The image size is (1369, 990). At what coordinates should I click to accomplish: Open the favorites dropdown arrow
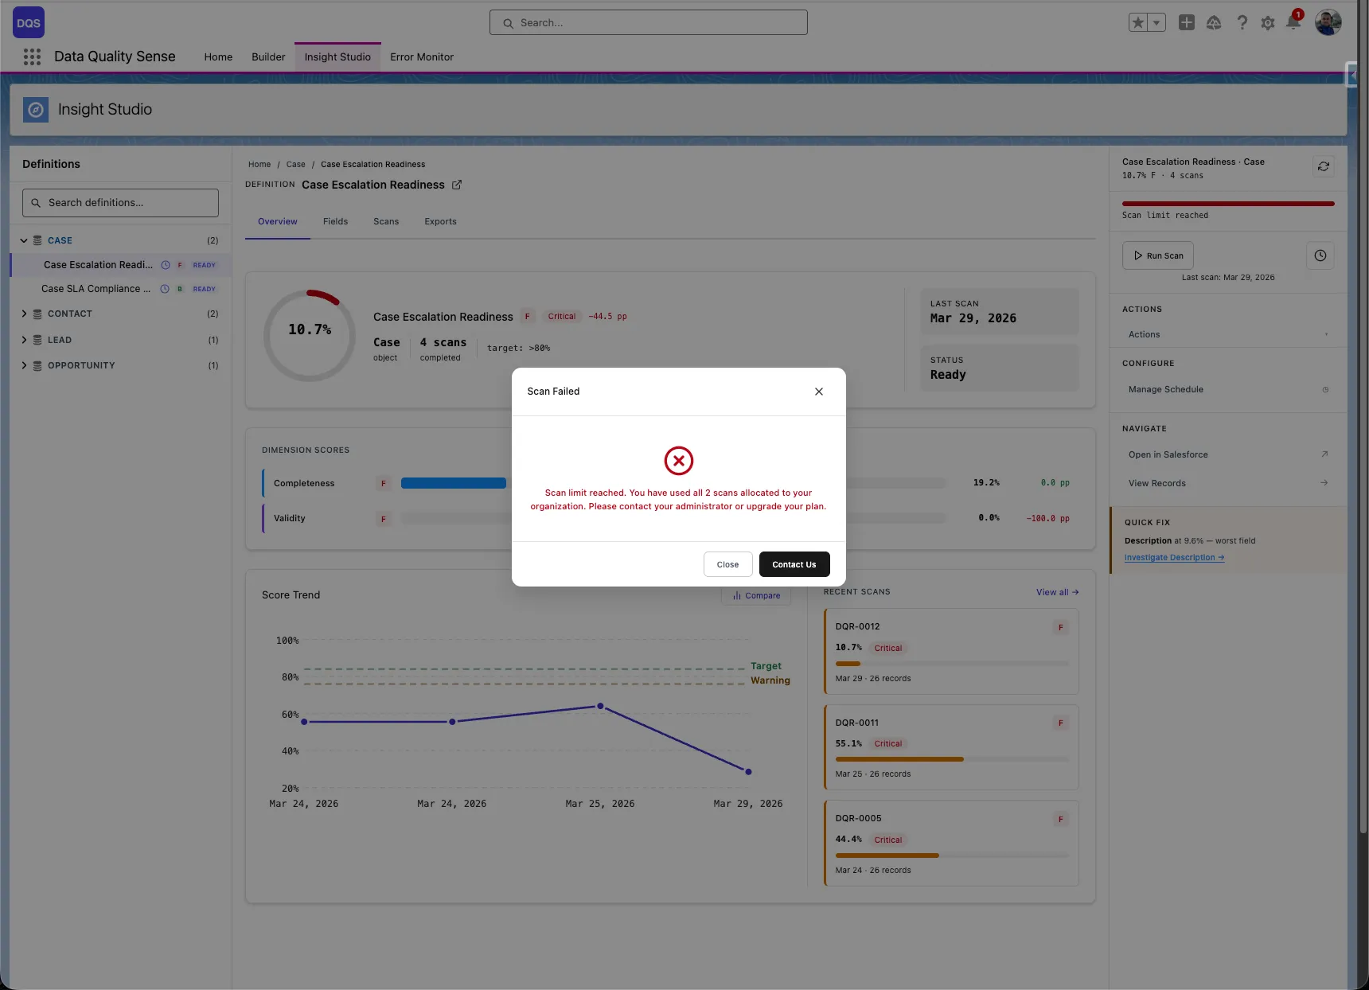point(1156,22)
